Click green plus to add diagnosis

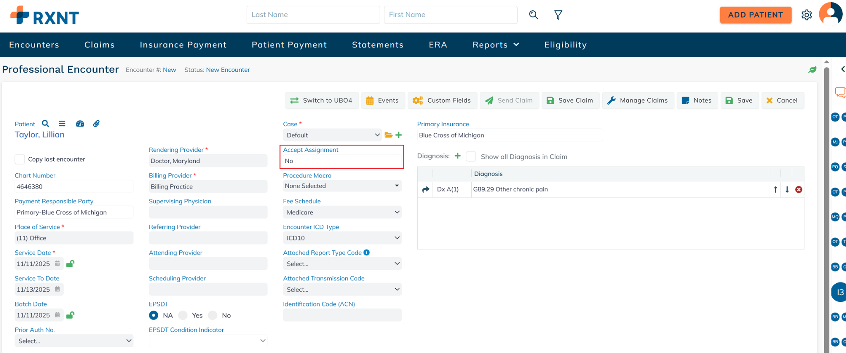[x=457, y=156]
